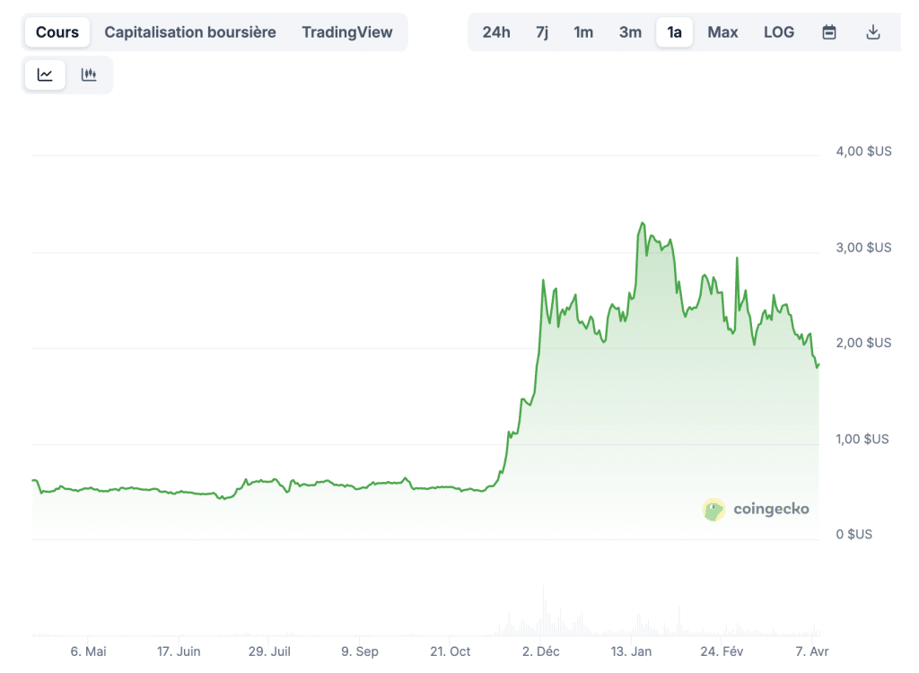Click the 7. Avr date label

pos(811,651)
